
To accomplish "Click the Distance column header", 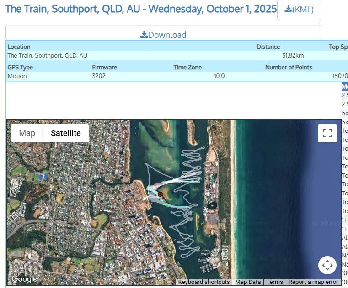I will [x=268, y=47].
